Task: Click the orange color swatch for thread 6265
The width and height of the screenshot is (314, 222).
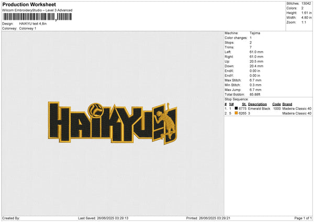Action: coord(236,113)
